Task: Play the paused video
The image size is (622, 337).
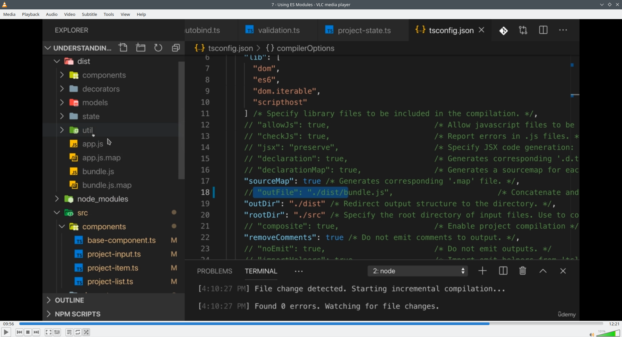Action: 6,332
